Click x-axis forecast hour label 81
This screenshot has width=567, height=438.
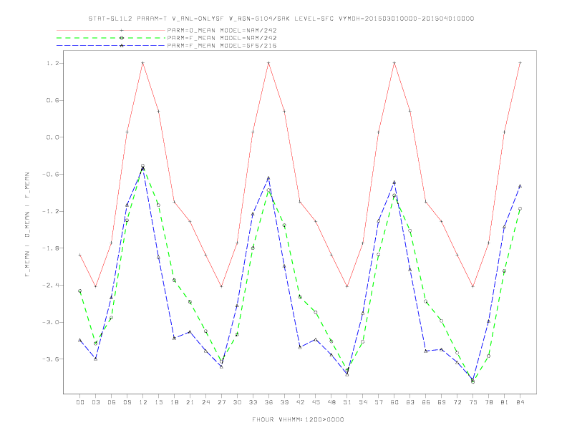coord(505,402)
